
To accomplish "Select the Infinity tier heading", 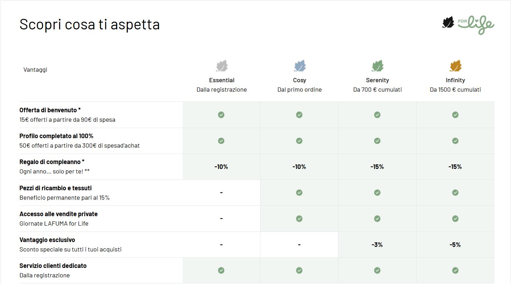I will (x=455, y=80).
